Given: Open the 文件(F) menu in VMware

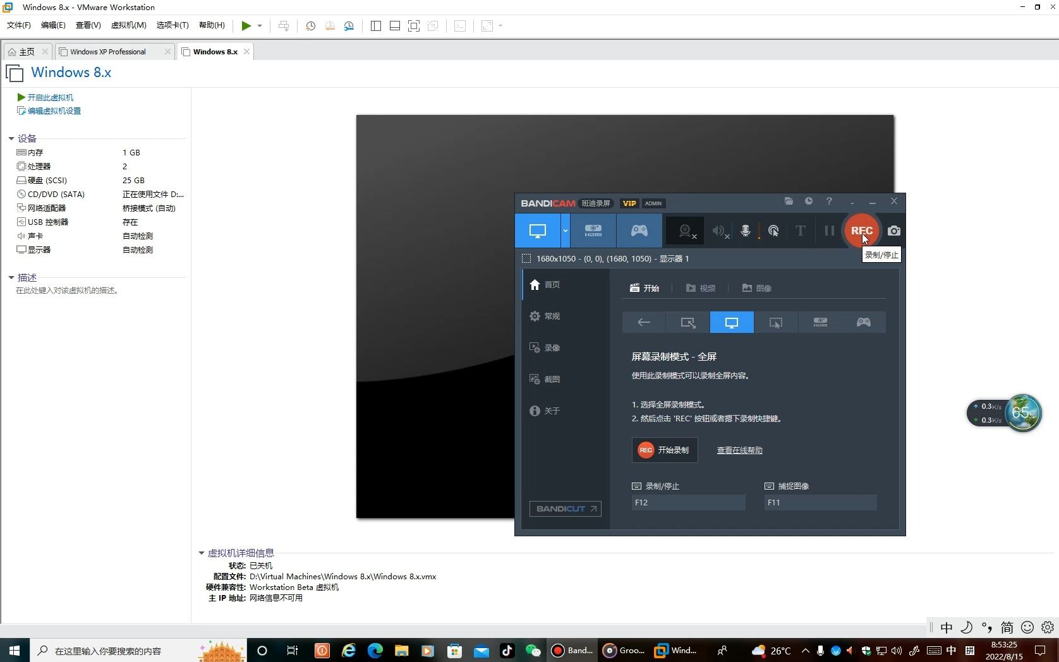Looking at the screenshot, I should 18,25.
